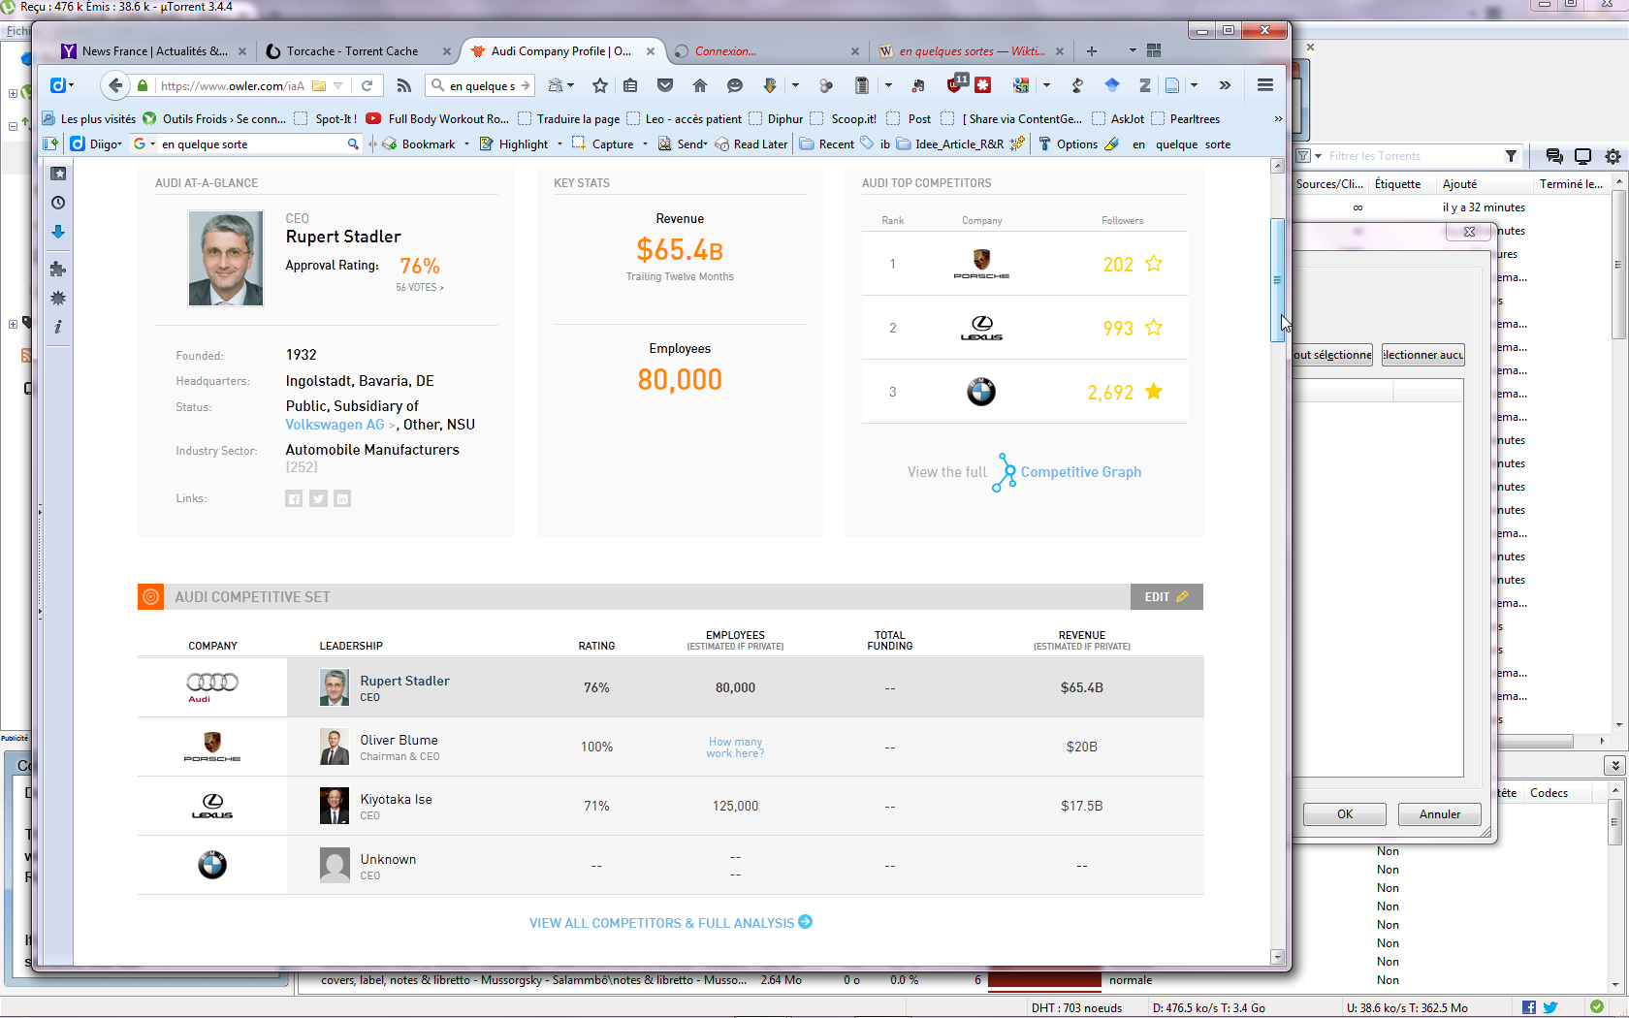
Task: Click View All Competitors & Full Analysis
Action: (671, 923)
